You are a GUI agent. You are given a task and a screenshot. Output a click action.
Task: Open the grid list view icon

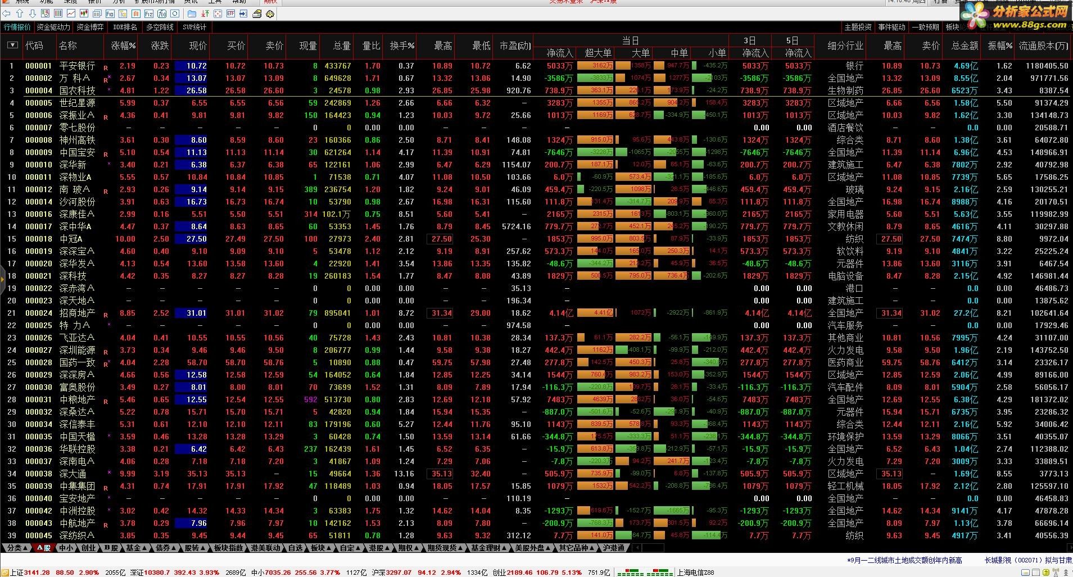(58, 13)
